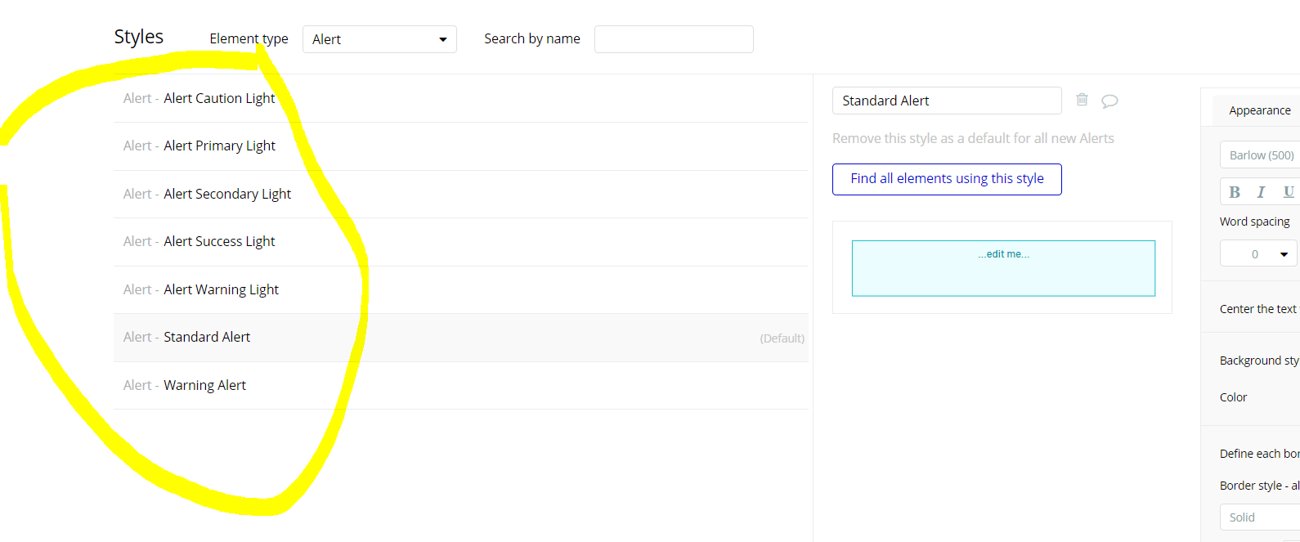Toggle underline text formatting
This screenshot has height=542, width=1300.
click(x=1288, y=192)
